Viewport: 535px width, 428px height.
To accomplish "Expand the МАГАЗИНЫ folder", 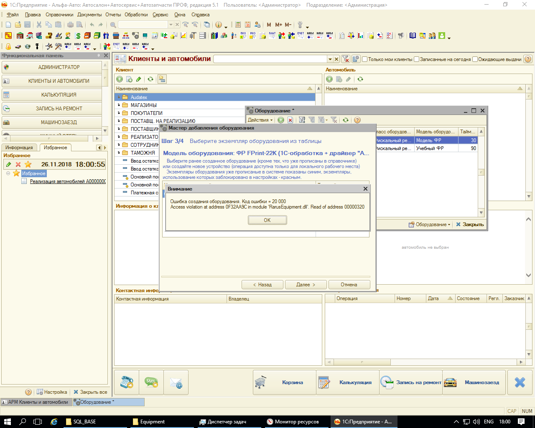I will point(119,105).
